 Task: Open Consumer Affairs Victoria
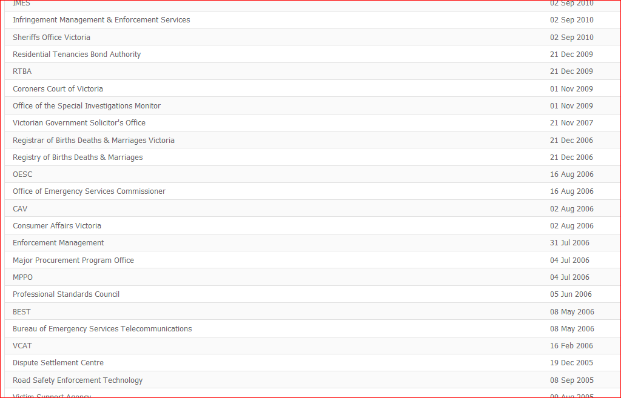point(57,226)
